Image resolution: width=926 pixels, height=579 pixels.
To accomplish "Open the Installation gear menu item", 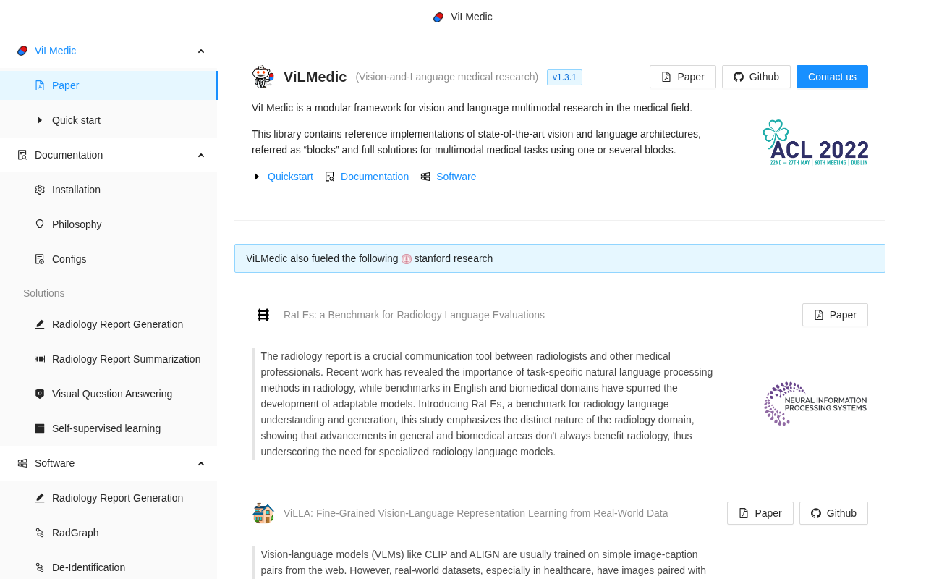I will (76, 190).
